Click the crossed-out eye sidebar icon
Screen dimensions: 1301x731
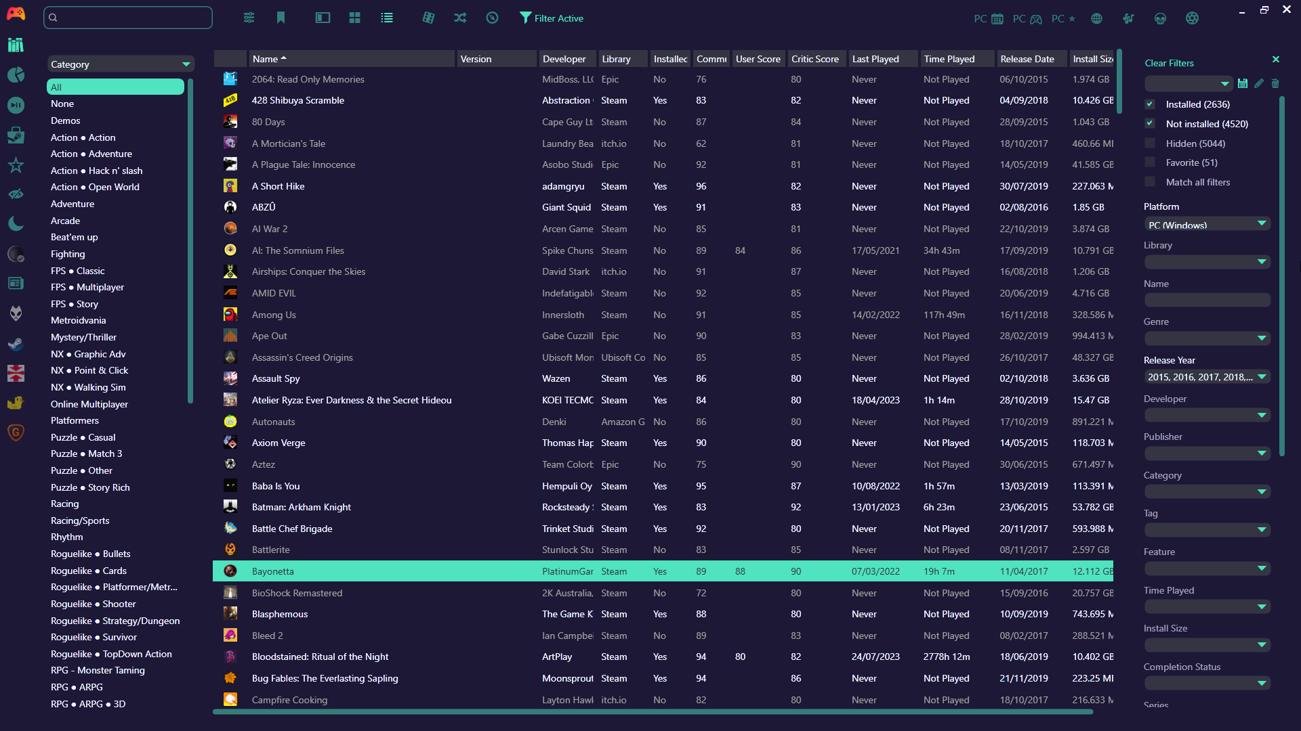tap(16, 194)
